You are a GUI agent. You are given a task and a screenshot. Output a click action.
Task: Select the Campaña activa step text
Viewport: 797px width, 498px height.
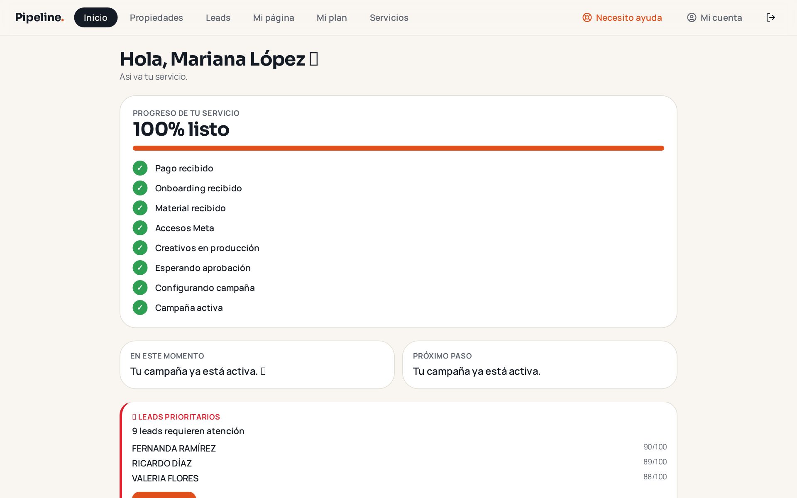tap(189, 308)
